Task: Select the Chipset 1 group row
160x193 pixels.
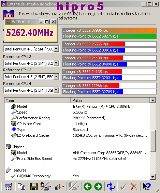Action: (x=77, y=147)
